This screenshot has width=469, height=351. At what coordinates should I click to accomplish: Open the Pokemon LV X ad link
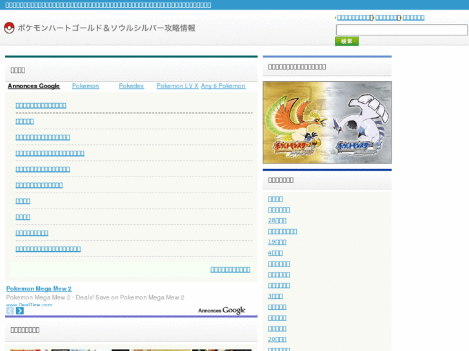(x=177, y=86)
